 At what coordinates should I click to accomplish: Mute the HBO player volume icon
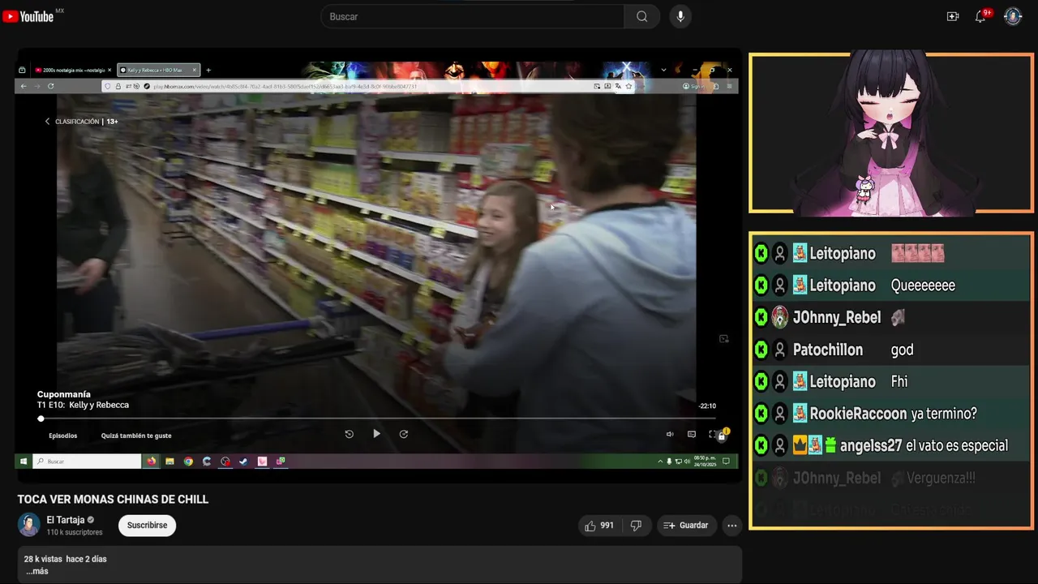pyautogui.click(x=670, y=434)
